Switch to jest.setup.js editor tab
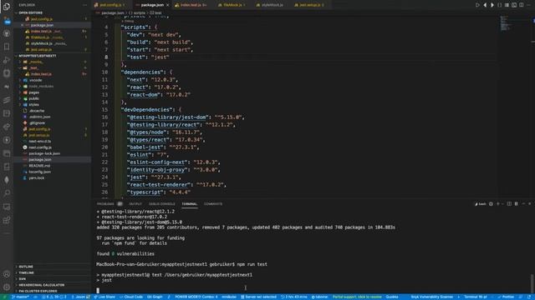 [x=309, y=5]
